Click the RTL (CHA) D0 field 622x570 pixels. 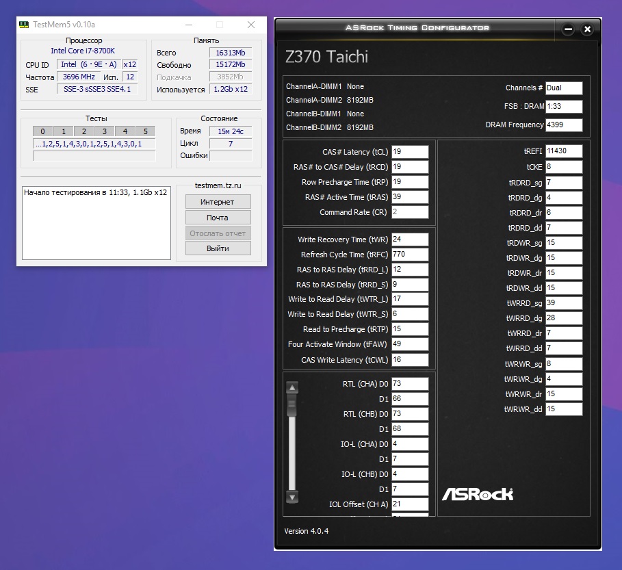pos(410,384)
